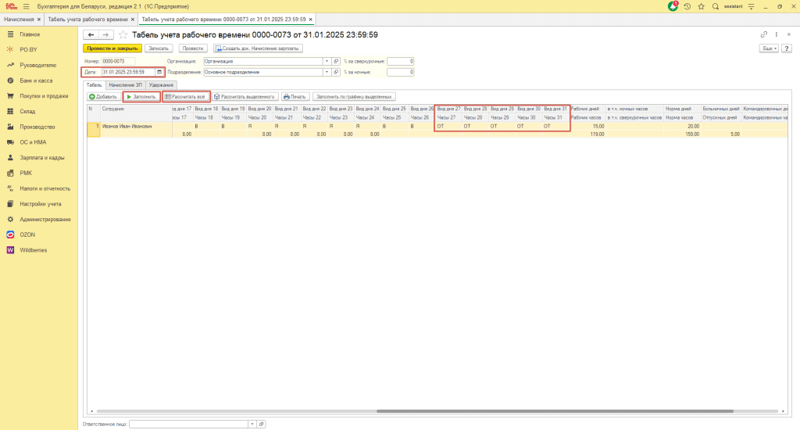Go forward with the right arrow
The image size is (800, 430).
pos(105,34)
